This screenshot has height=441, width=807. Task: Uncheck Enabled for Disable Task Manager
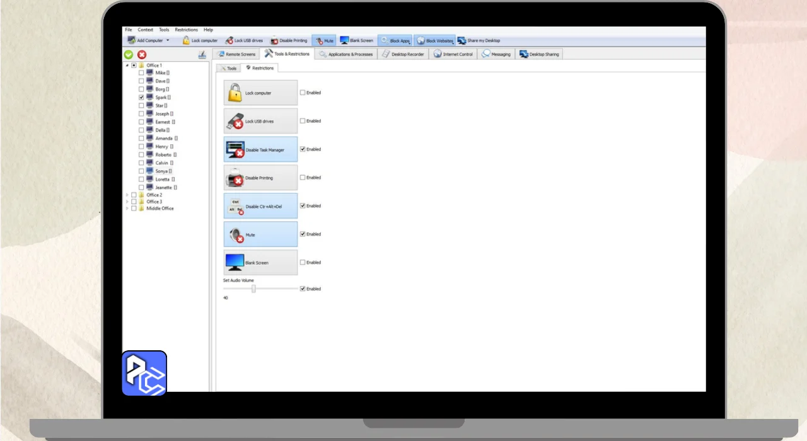(303, 149)
